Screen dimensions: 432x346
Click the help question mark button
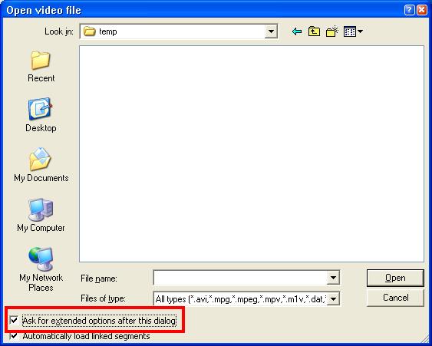click(409, 10)
